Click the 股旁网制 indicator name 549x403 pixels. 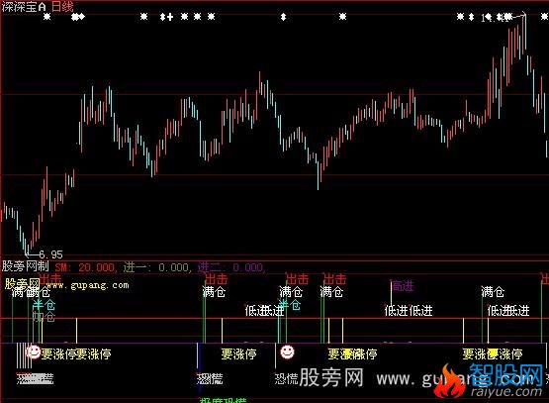25,266
